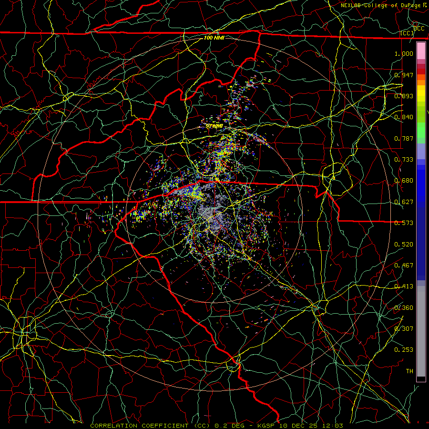Click the Correlation Coefficient KGSP caption text
Screen dimensions: 429x429
(217, 426)
